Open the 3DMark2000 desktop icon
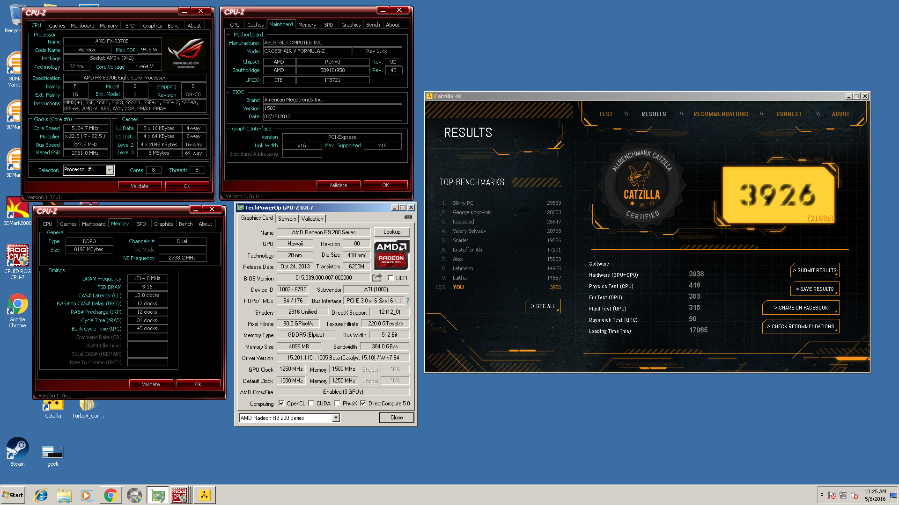The image size is (899, 505). tap(17, 211)
